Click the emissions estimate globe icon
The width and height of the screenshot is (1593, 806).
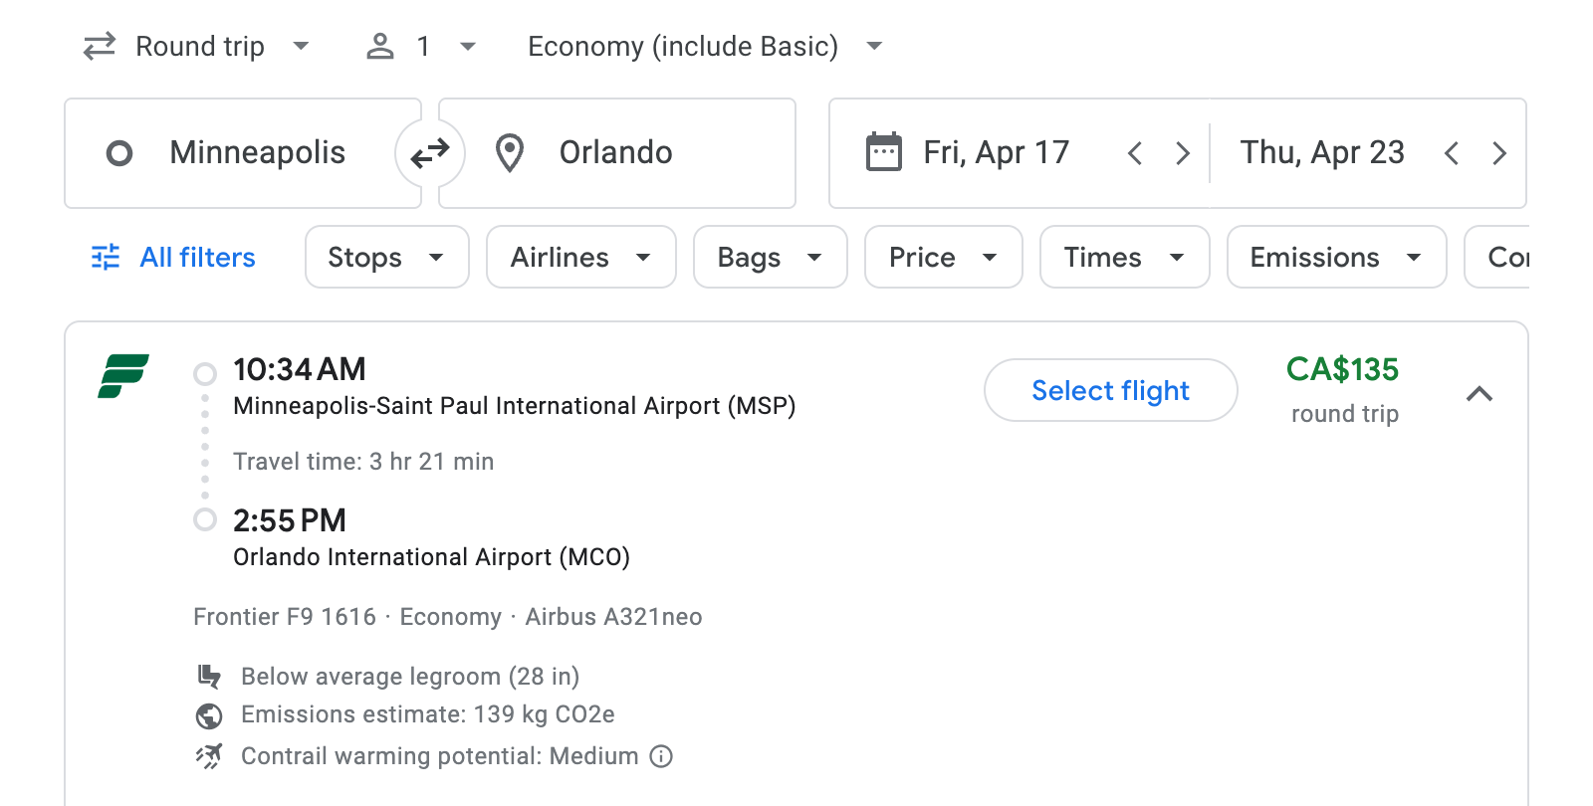[x=209, y=715]
